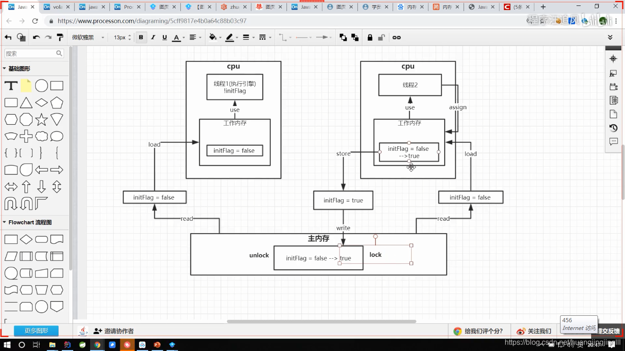Image resolution: width=625 pixels, height=351 pixels.
Task: Click the theme style circle icon
Action: (21, 37)
